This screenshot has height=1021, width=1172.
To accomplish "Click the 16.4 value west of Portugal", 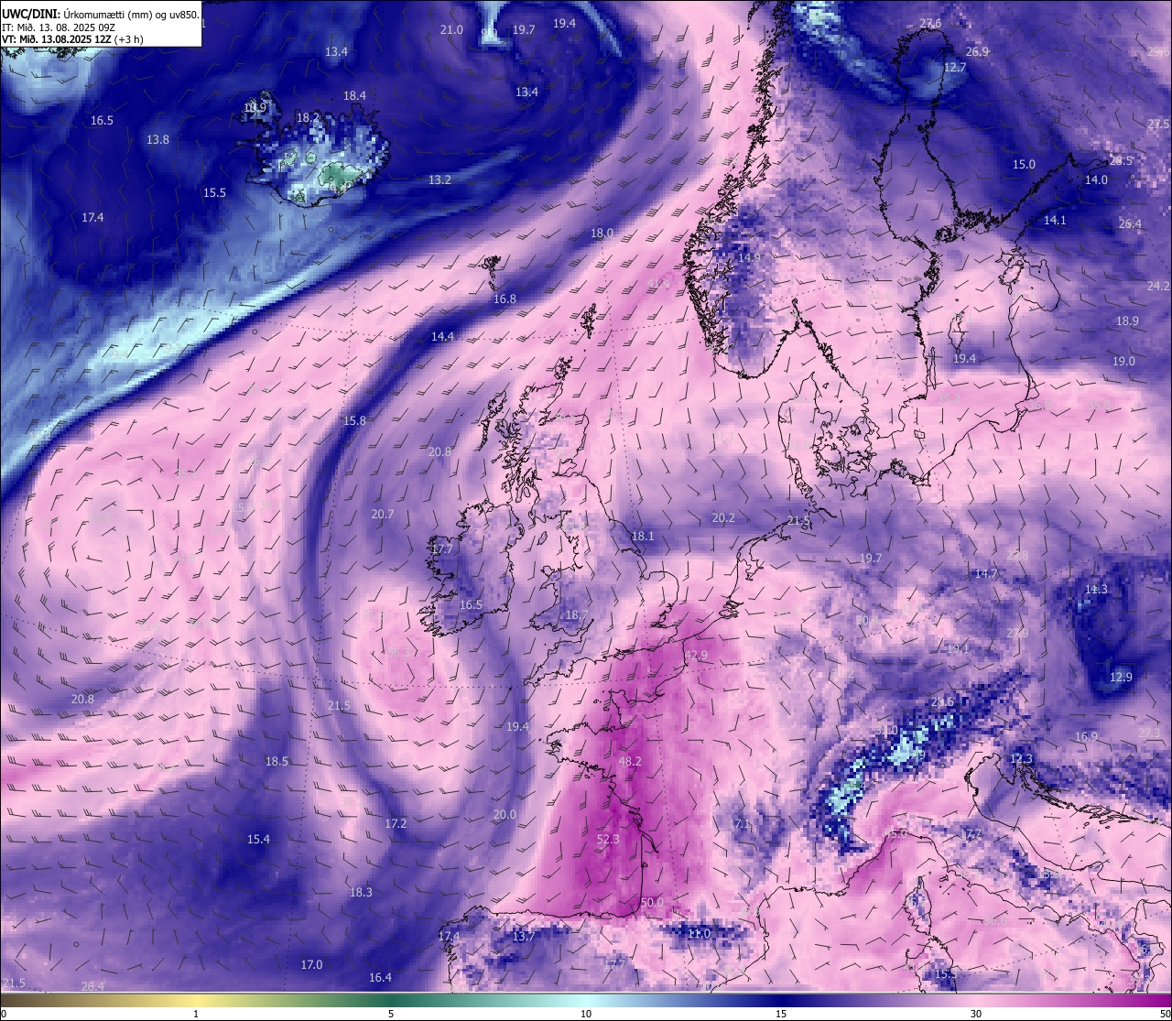I will click(x=380, y=977).
